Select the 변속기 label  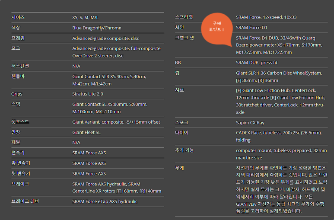pos(18,153)
